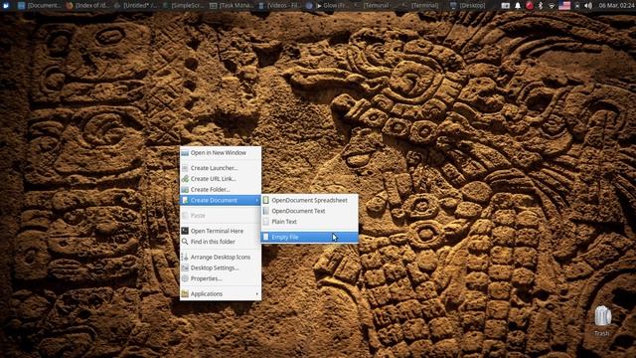Image resolution: width=636 pixels, height=358 pixels.
Task: Click the notification bell in the panel
Action: [x=518, y=6]
